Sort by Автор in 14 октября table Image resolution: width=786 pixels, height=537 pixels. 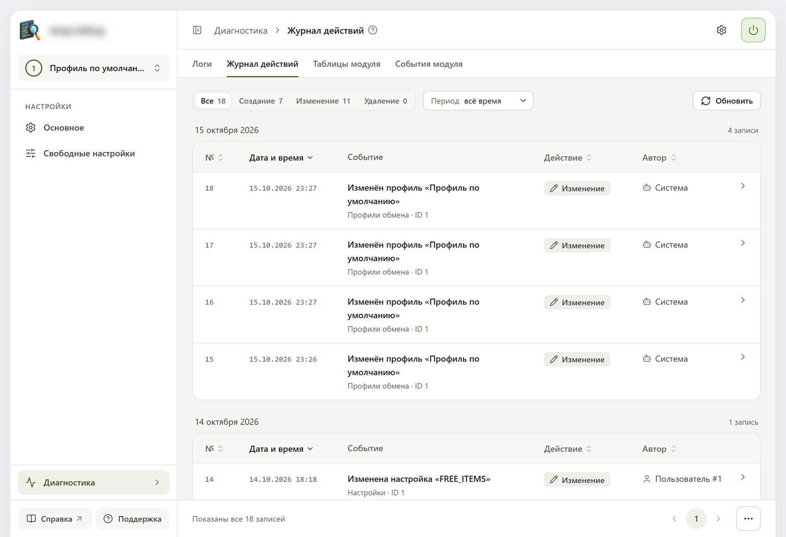coord(659,449)
